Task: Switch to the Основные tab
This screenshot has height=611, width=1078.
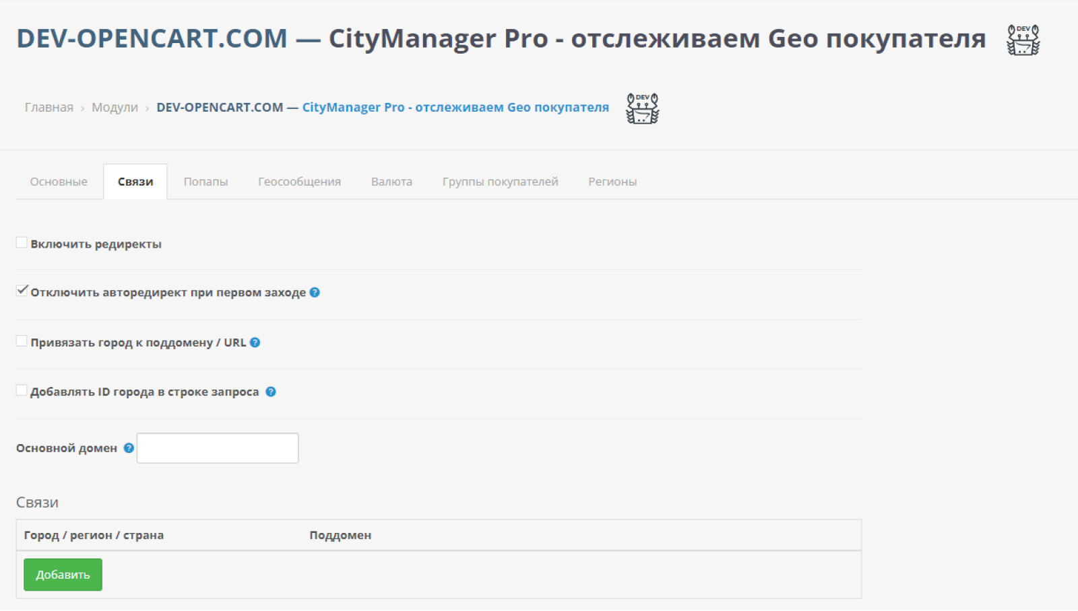Action: 59,182
